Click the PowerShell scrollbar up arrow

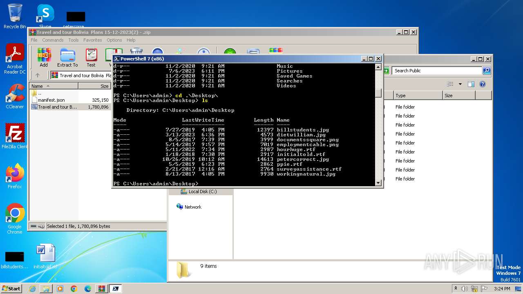(x=378, y=67)
